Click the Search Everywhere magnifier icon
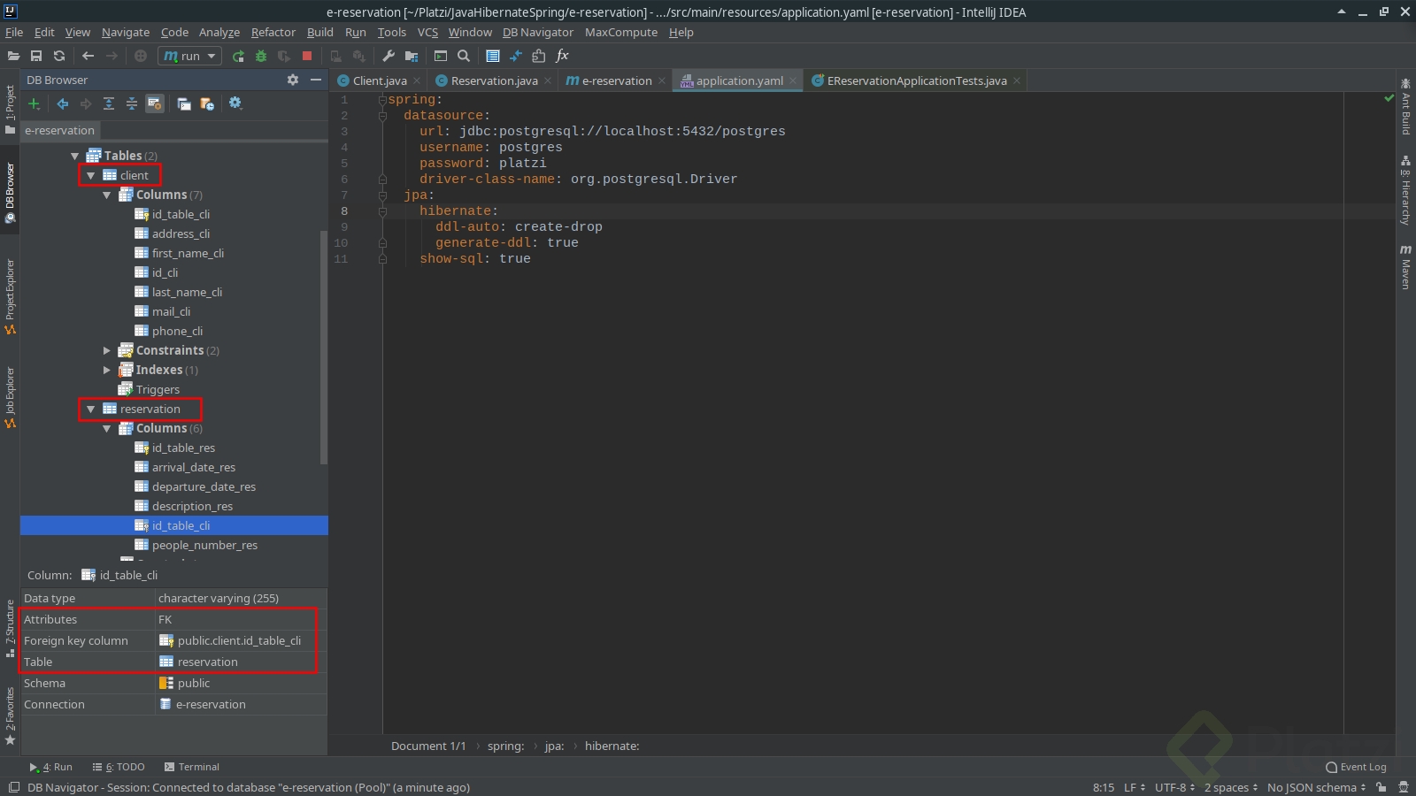The image size is (1416, 796). (463, 56)
